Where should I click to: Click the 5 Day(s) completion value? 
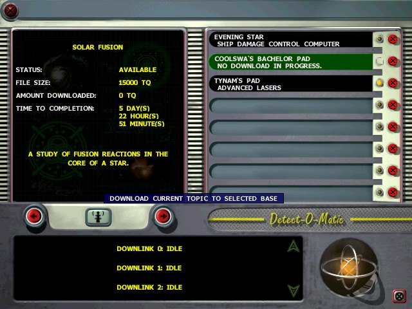134,109
